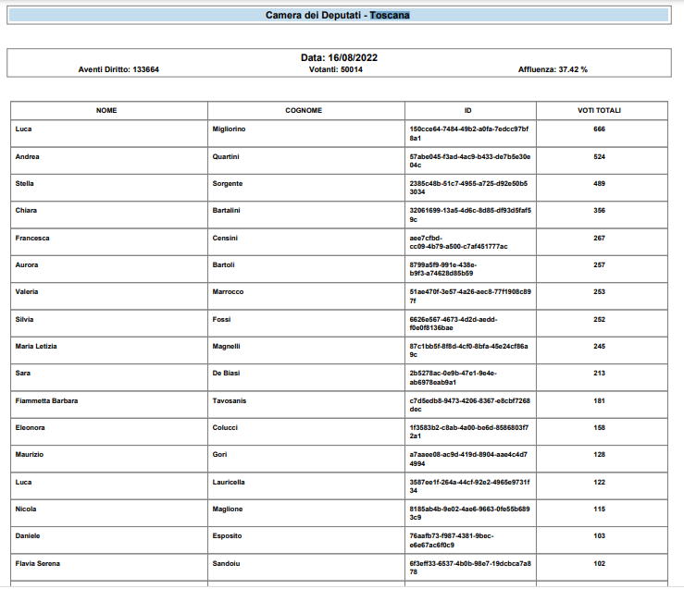
Task: Click the name 'Maria Letizia'
Action: pos(36,347)
